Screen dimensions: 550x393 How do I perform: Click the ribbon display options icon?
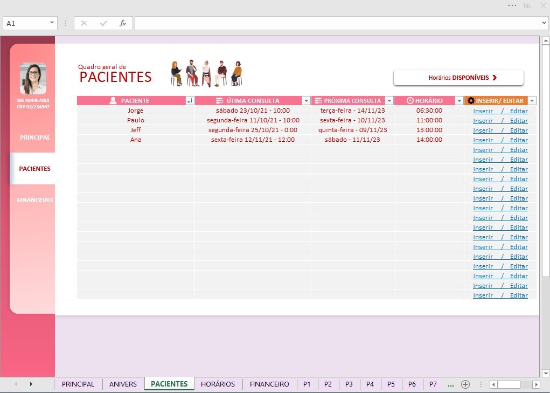527,5
